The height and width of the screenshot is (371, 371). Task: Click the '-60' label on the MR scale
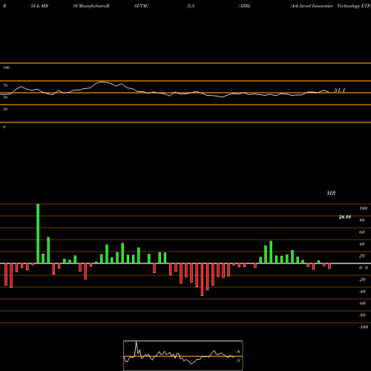click(x=362, y=303)
